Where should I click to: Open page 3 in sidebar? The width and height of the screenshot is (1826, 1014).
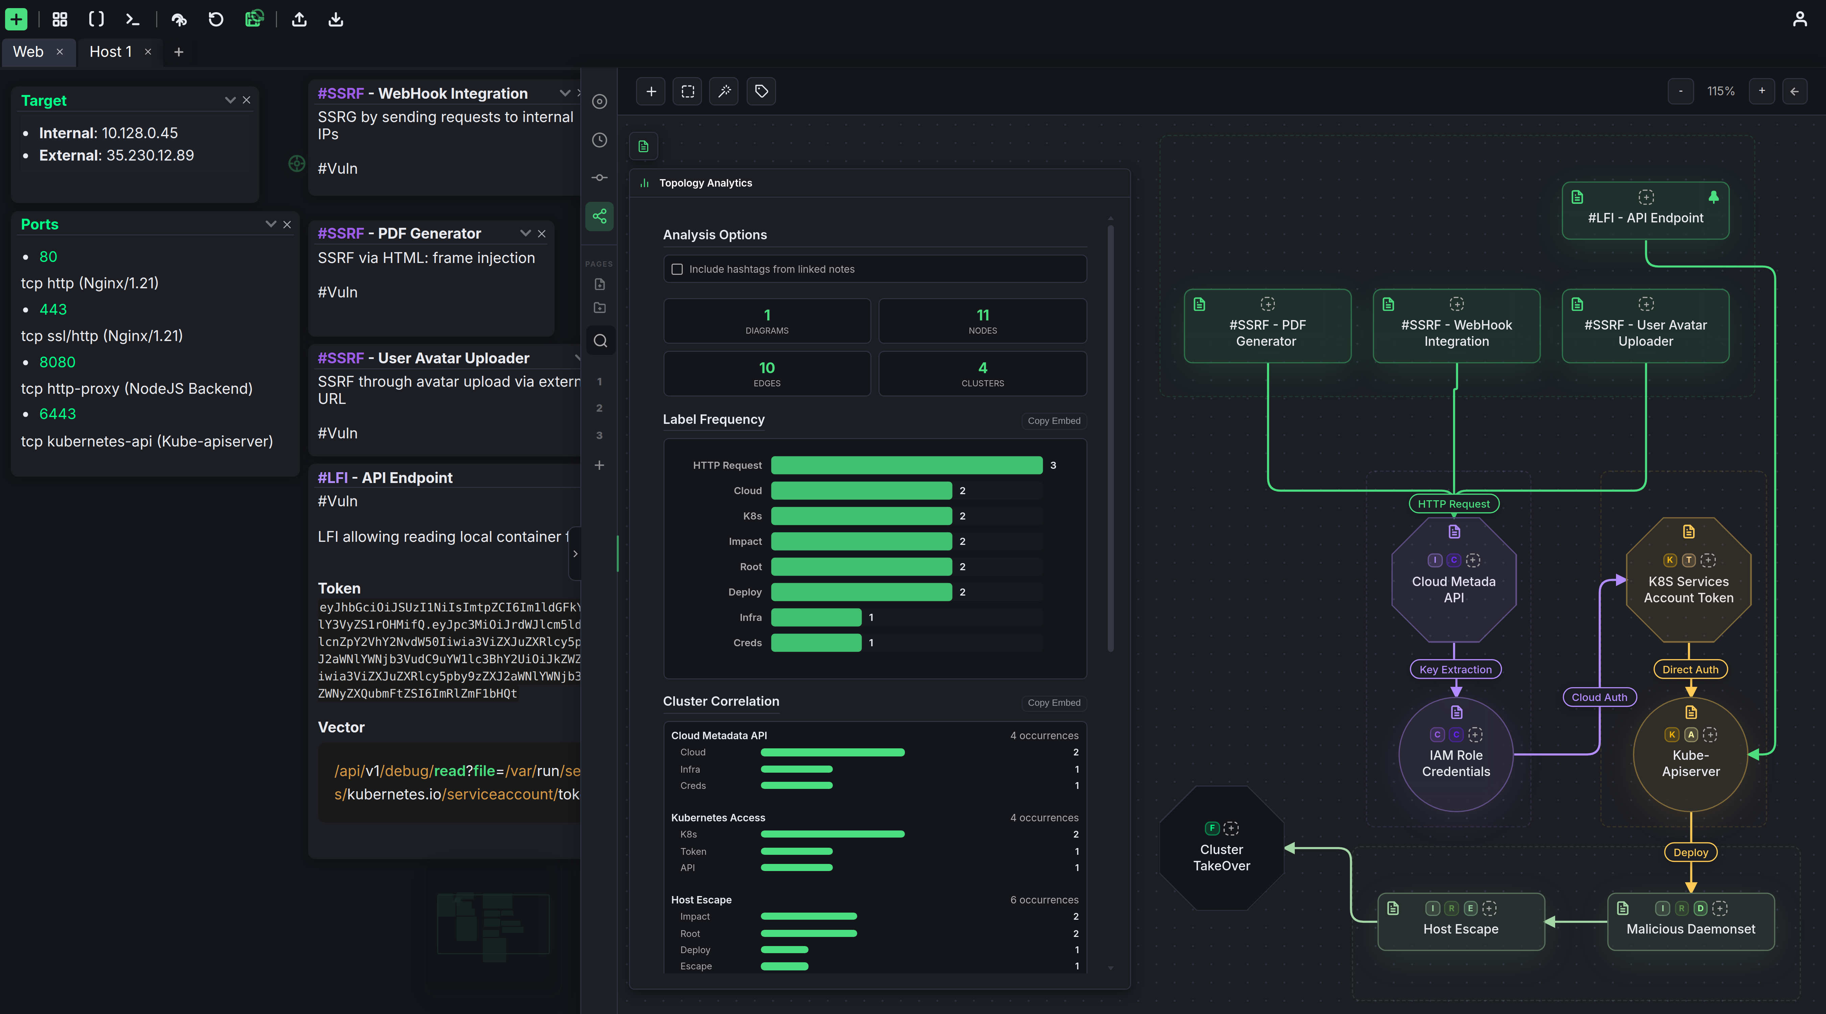[600, 435]
